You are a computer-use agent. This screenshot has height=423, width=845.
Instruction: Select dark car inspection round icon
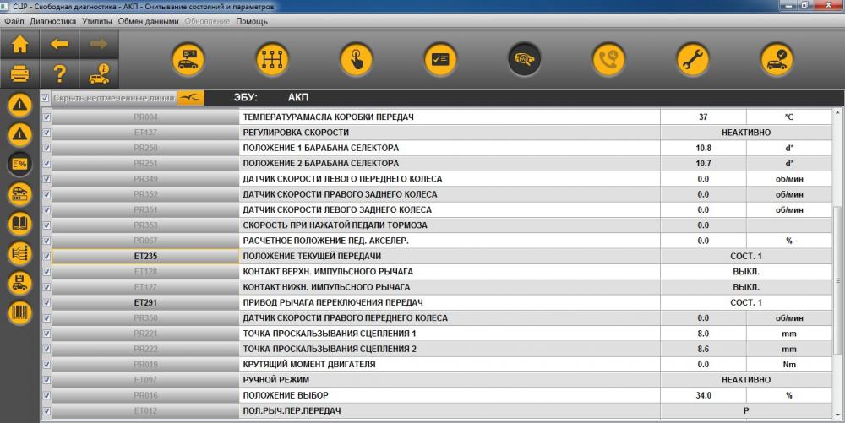tap(525, 59)
